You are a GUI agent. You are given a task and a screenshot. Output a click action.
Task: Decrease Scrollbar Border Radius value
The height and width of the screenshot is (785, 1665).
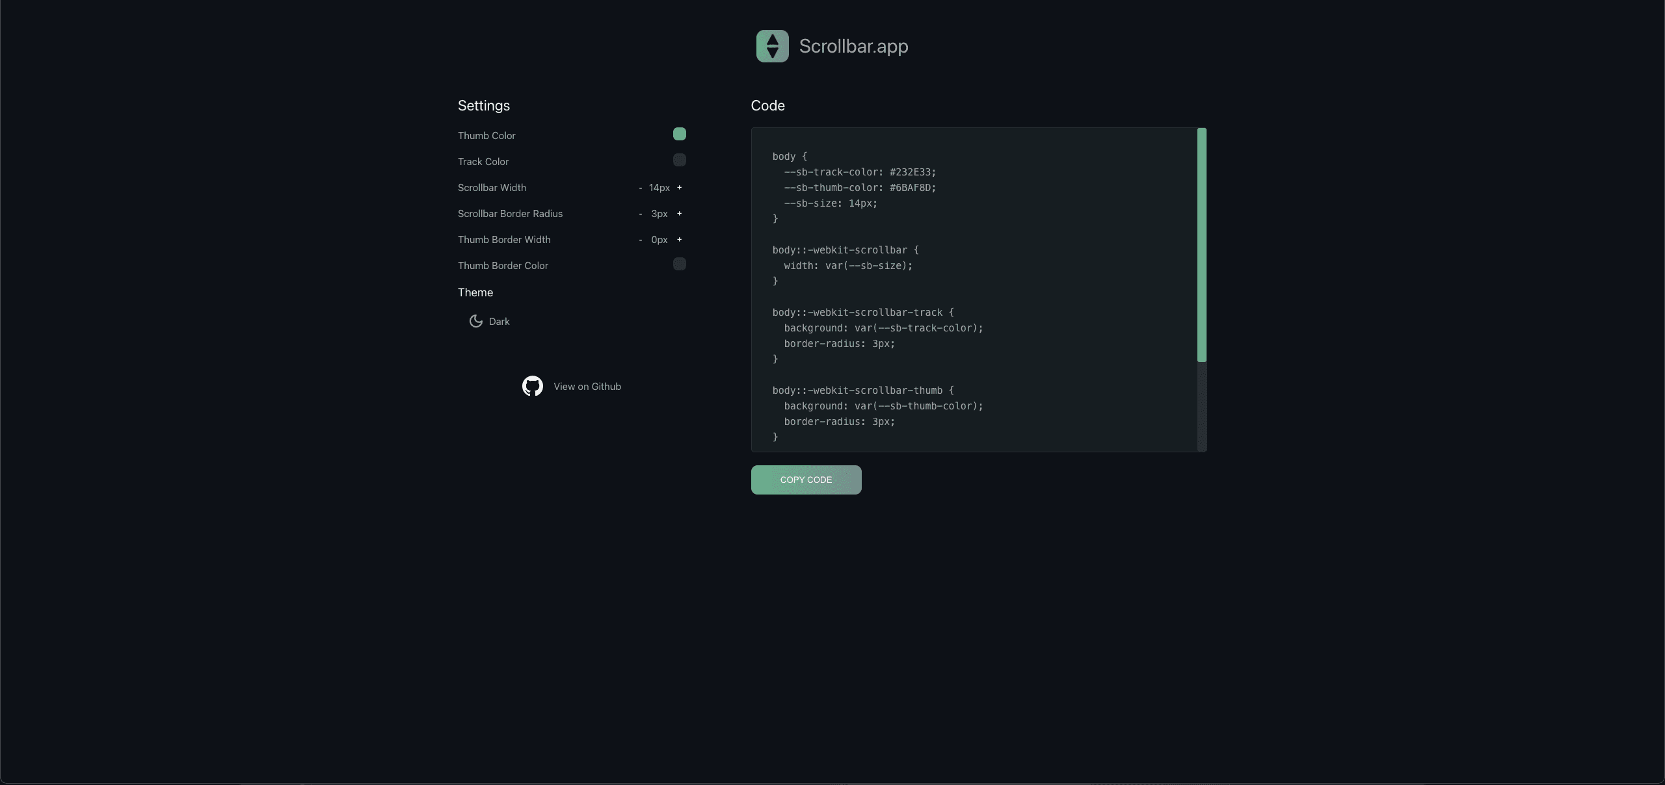[640, 214]
